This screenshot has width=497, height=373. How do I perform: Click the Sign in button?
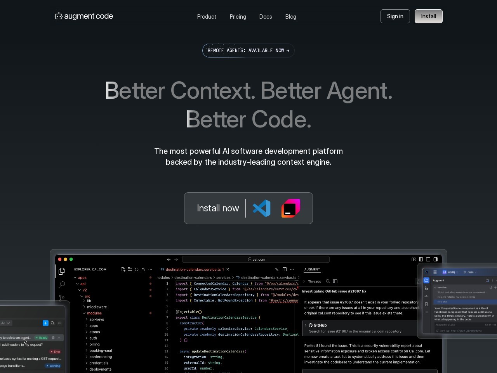pos(395,16)
